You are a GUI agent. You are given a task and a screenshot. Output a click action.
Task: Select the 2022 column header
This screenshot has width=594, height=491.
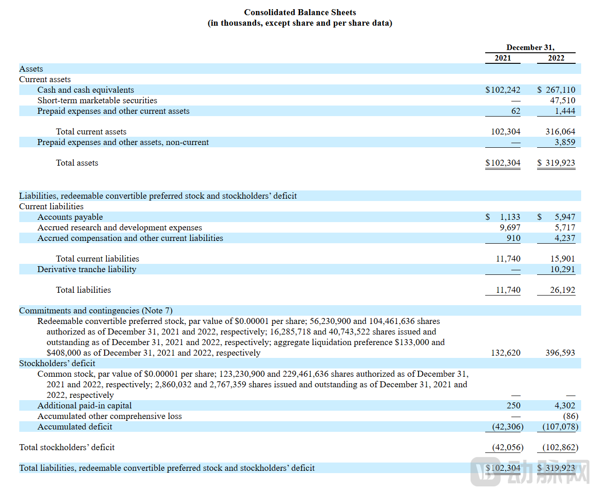coord(556,58)
